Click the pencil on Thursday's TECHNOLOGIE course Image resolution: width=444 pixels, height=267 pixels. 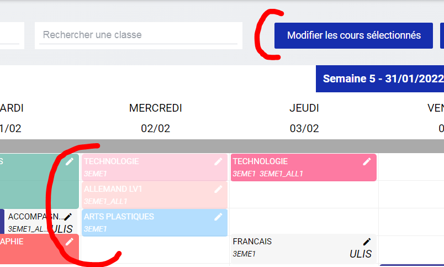click(367, 161)
